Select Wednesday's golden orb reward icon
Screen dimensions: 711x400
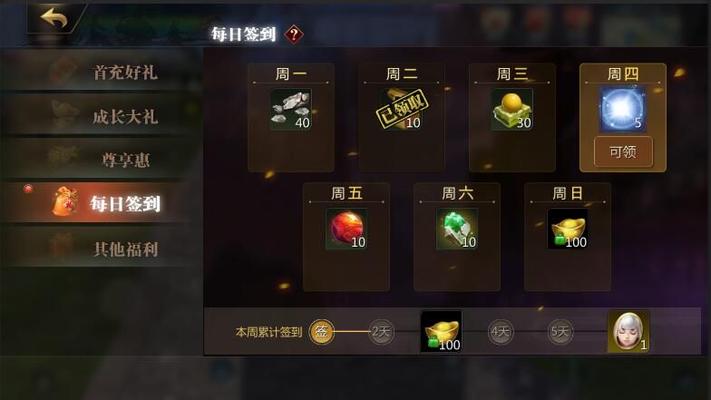(511, 110)
